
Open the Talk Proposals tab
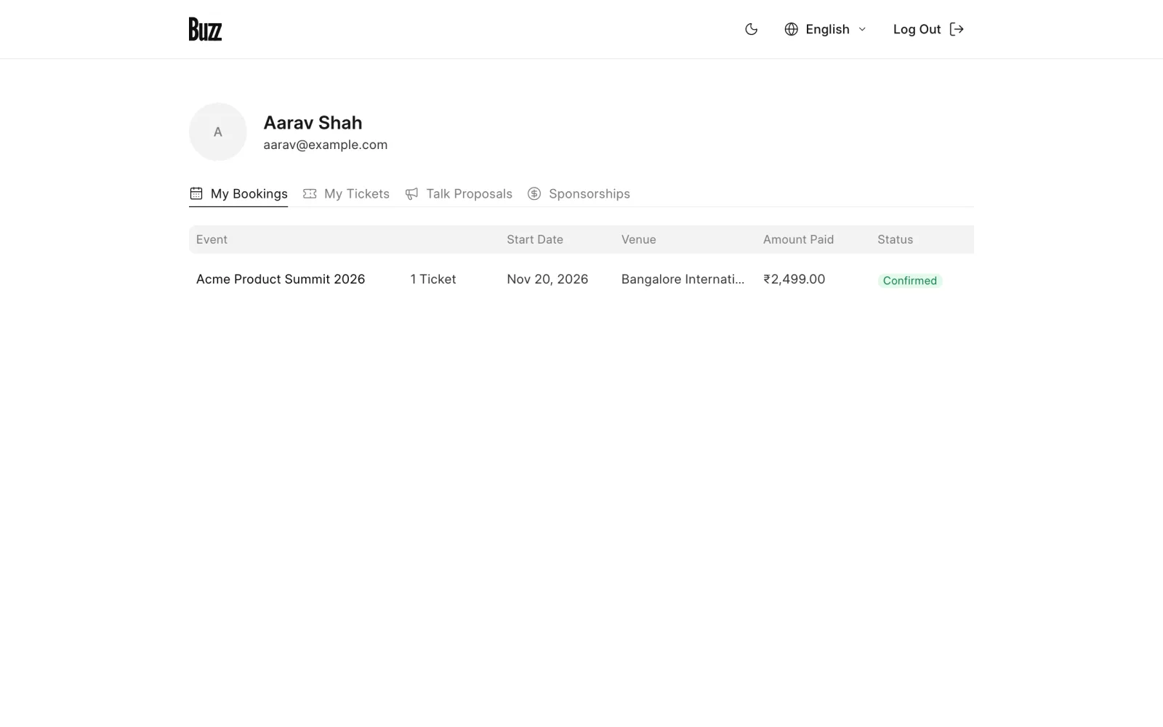pyautogui.click(x=459, y=193)
